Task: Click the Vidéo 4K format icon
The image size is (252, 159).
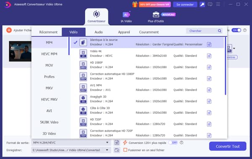Action: point(83,54)
